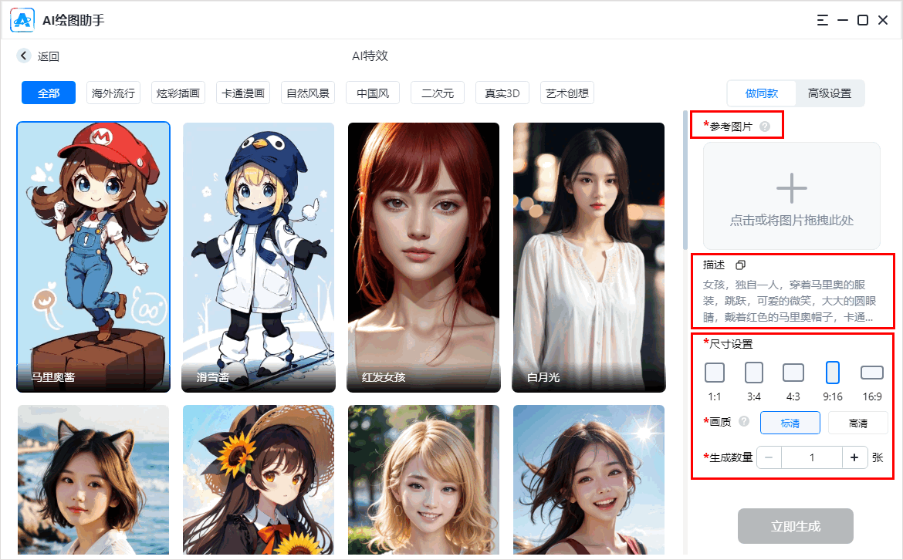The image size is (903, 560).
Task: Select the 3:4 size option
Action: [753, 372]
